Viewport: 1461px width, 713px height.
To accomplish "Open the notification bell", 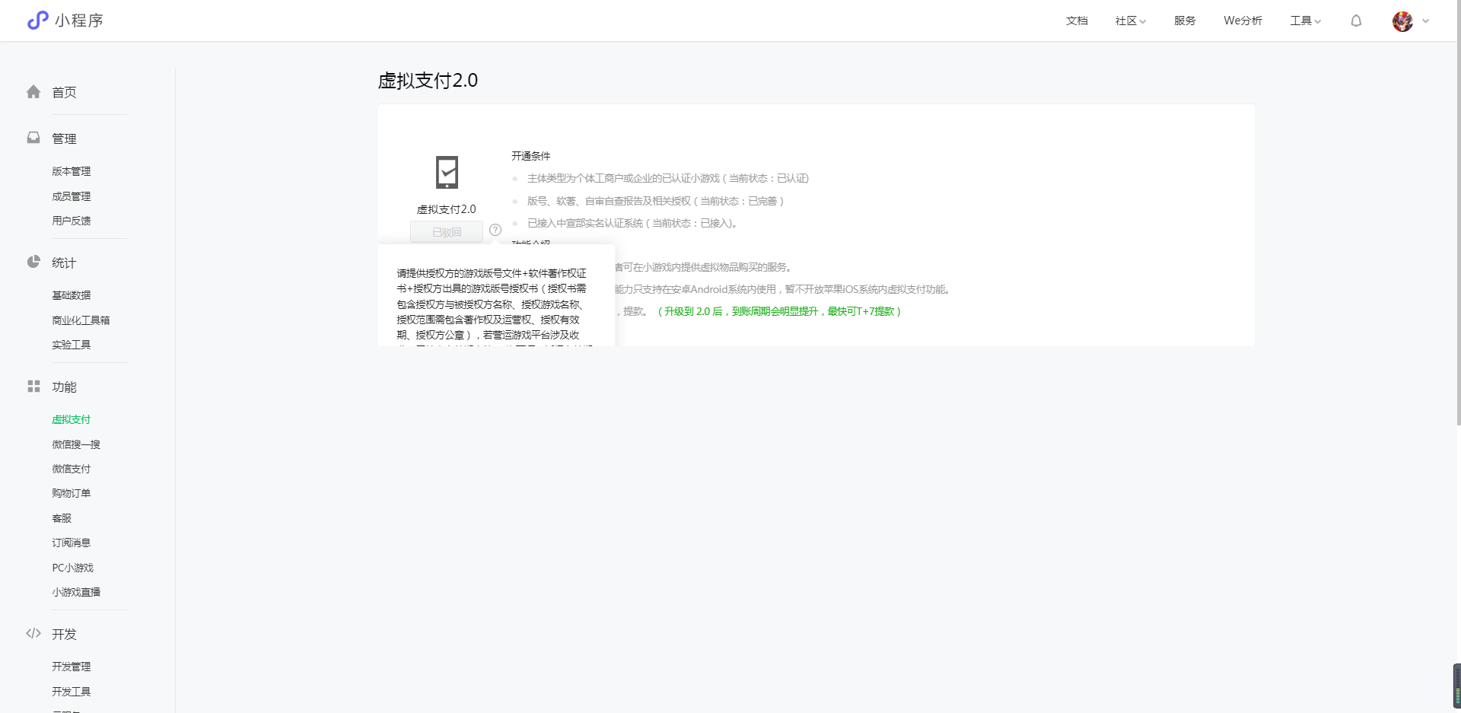I will pyautogui.click(x=1356, y=21).
